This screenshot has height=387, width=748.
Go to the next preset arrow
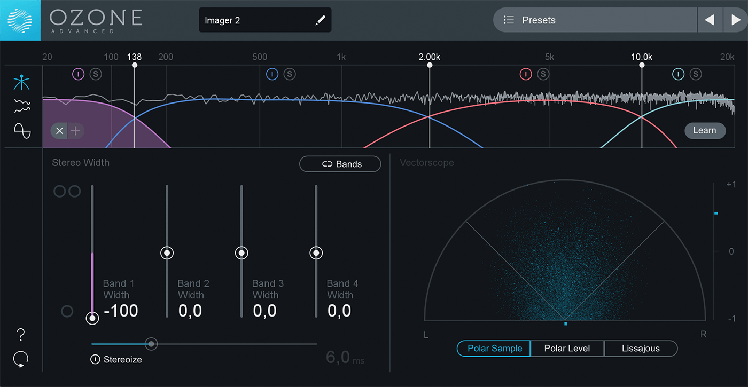click(735, 20)
